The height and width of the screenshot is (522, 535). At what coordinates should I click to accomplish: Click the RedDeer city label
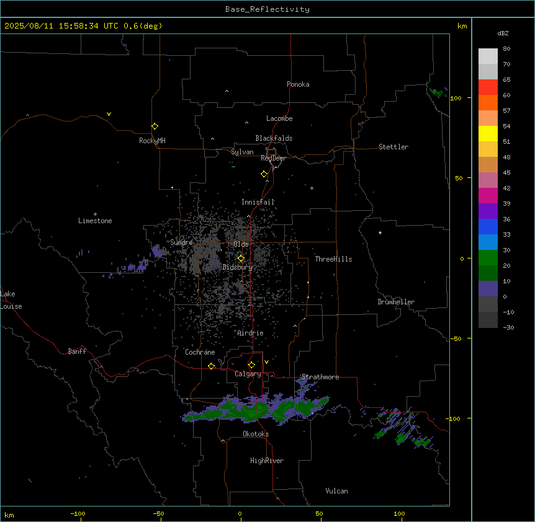click(x=273, y=158)
